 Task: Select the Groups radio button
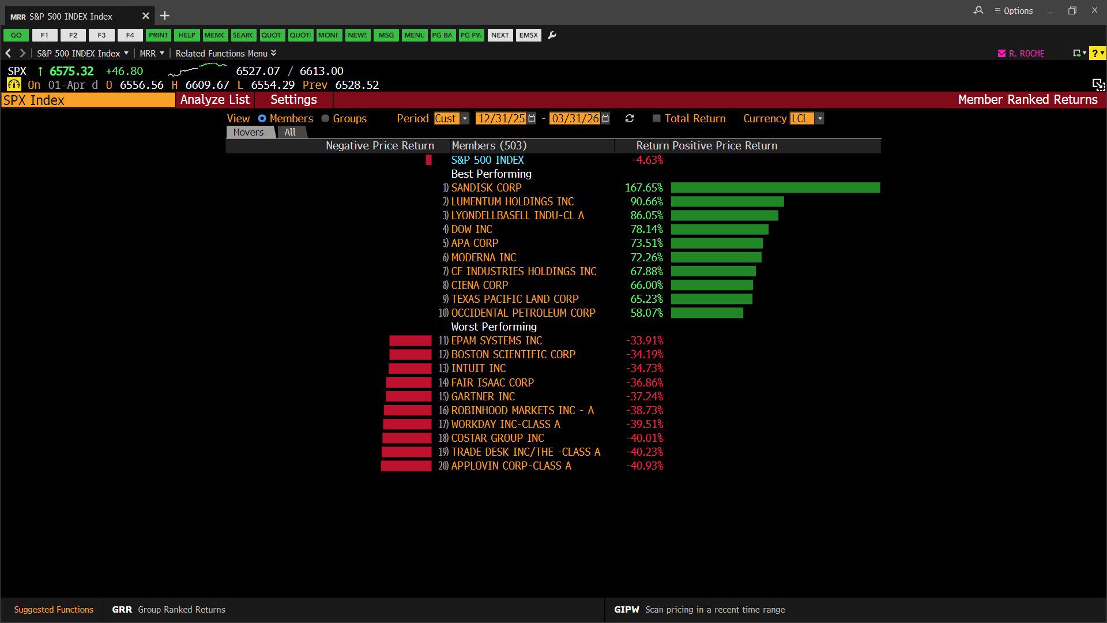[325, 118]
